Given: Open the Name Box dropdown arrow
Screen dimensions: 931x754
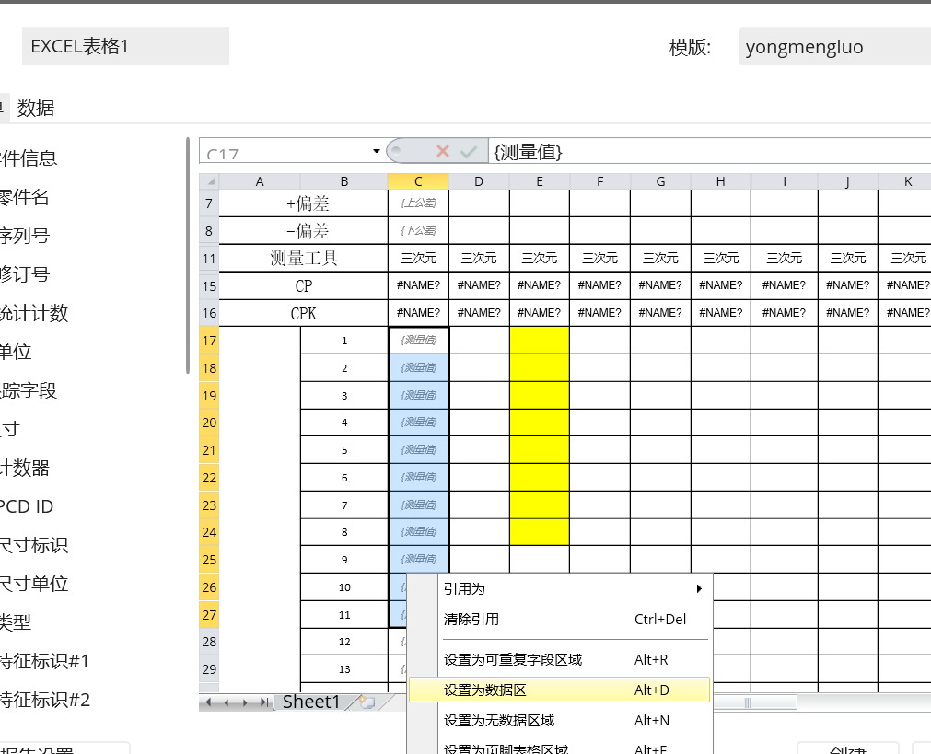Looking at the screenshot, I should [x=375, y=150].
